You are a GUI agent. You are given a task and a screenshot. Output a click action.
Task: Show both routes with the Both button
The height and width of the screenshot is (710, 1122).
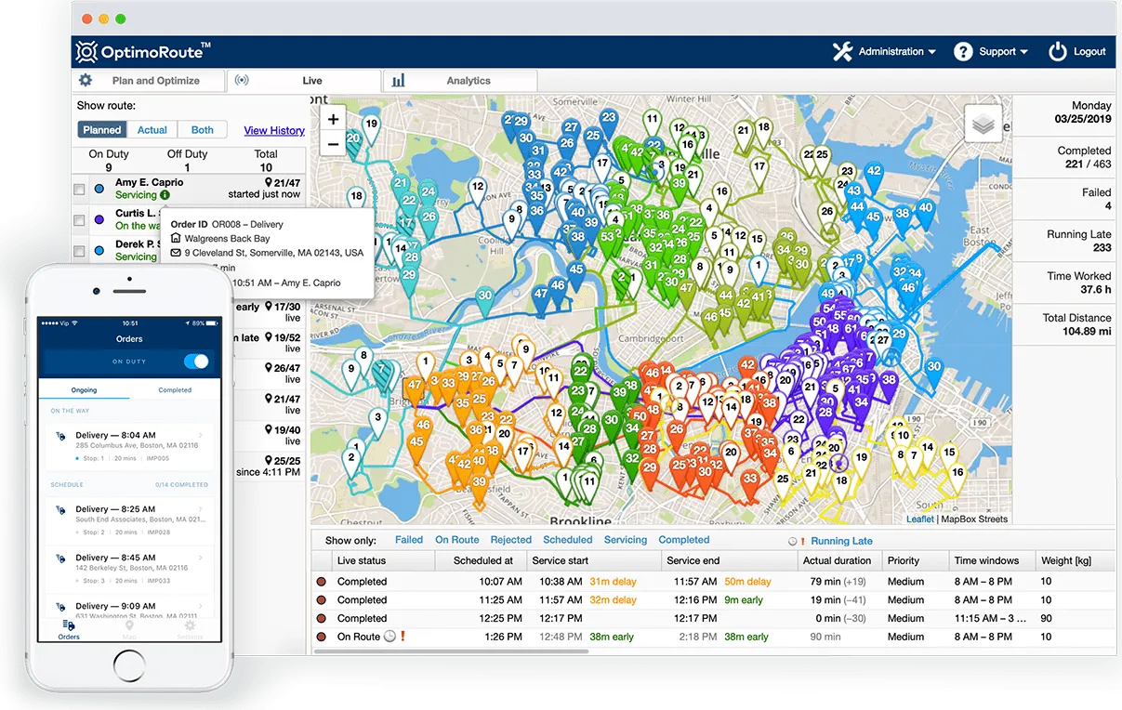(x=203, y=130)
